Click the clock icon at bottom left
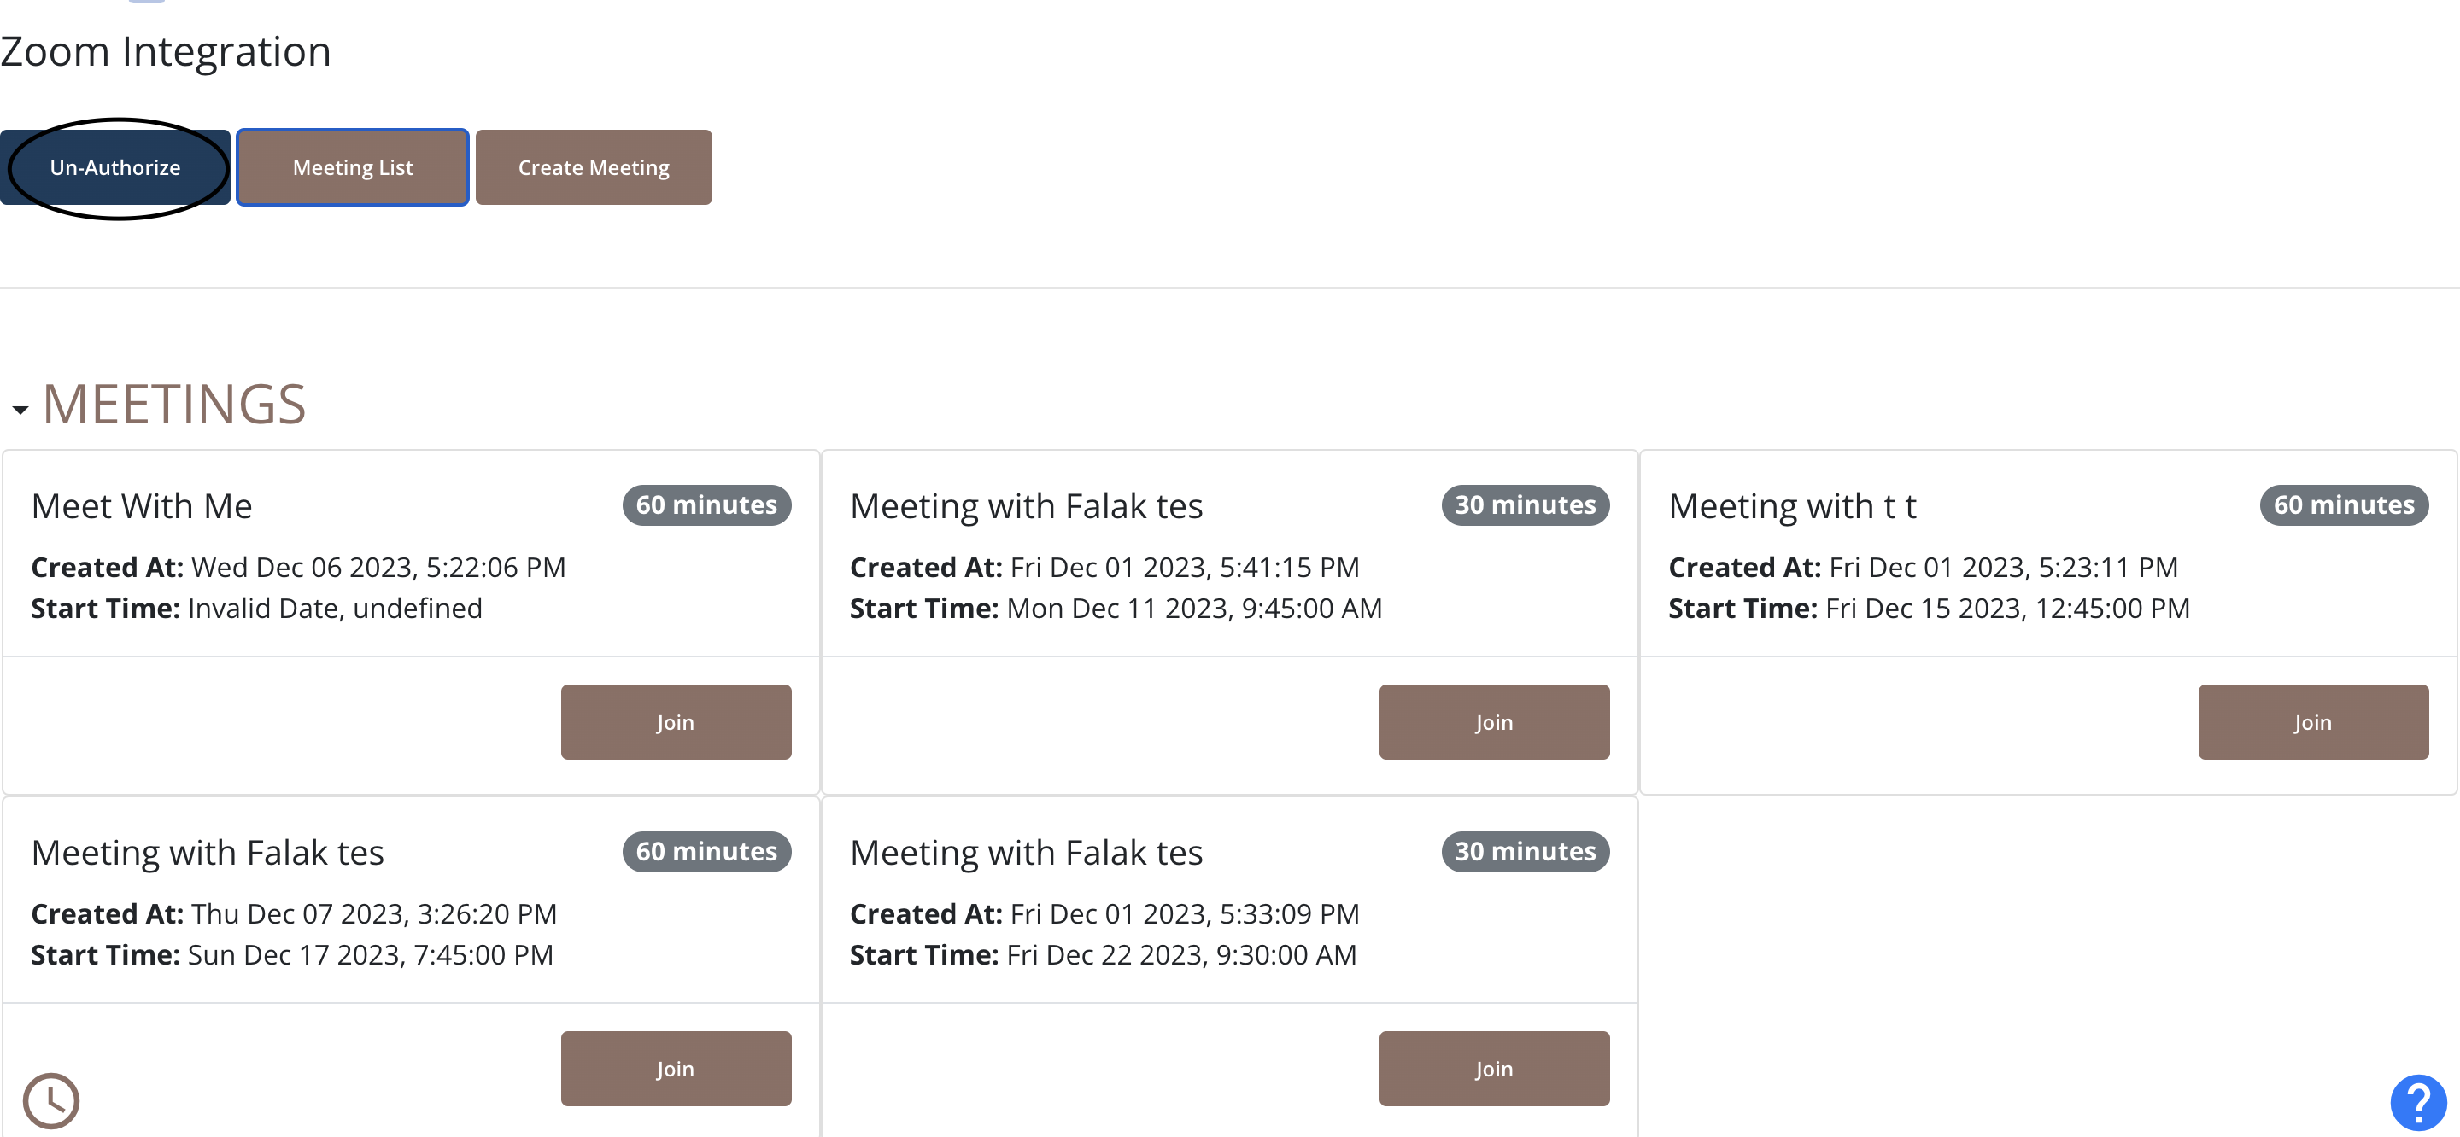This screenshot has height=1137, width=2460. 50,1099
